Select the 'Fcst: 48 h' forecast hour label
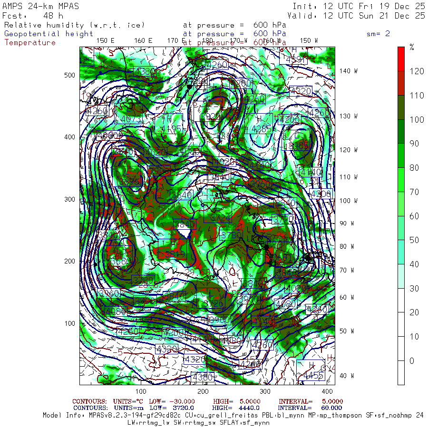Viewport: 428px width, 428px height. pos(33,16)
